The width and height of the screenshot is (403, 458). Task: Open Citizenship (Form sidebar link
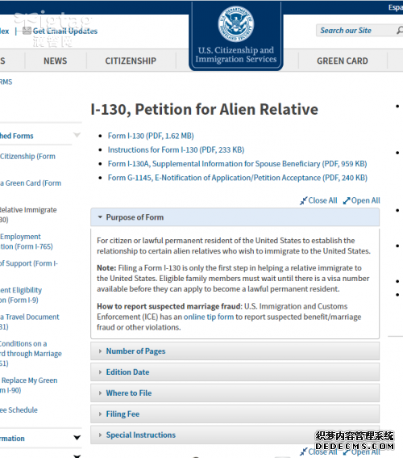[x=27, y=157]
